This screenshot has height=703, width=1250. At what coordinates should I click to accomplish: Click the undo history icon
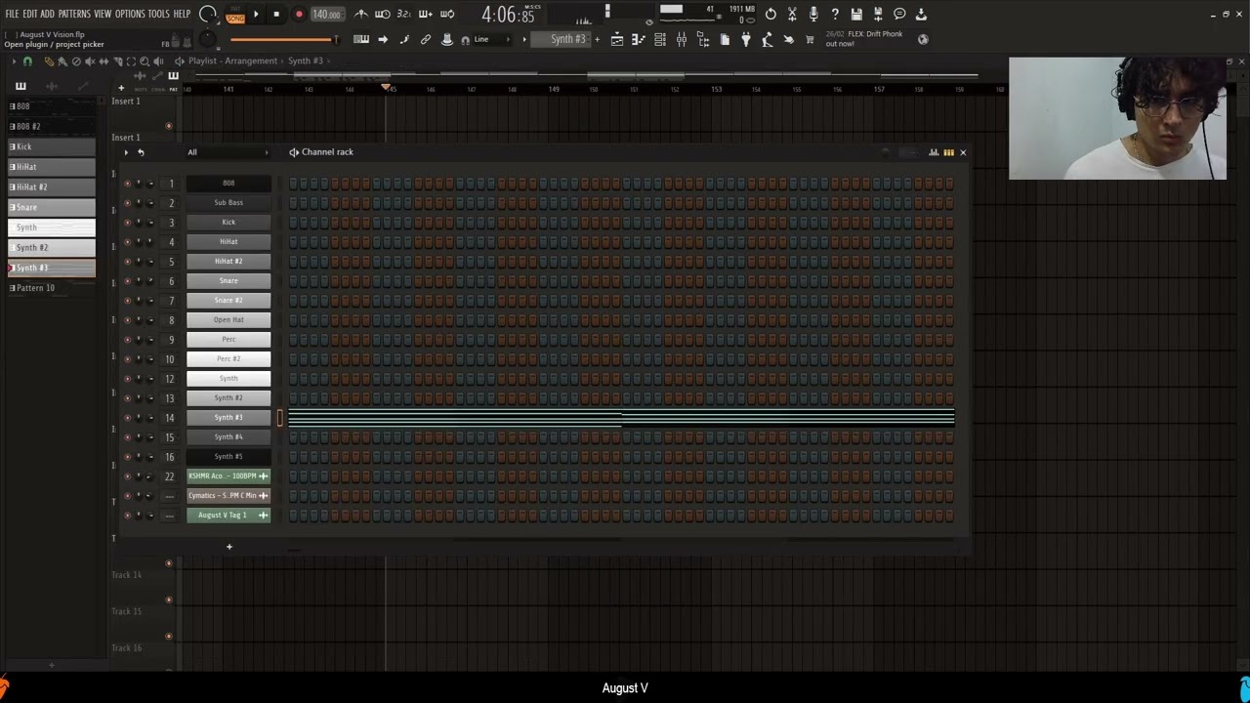coord(771,14)
